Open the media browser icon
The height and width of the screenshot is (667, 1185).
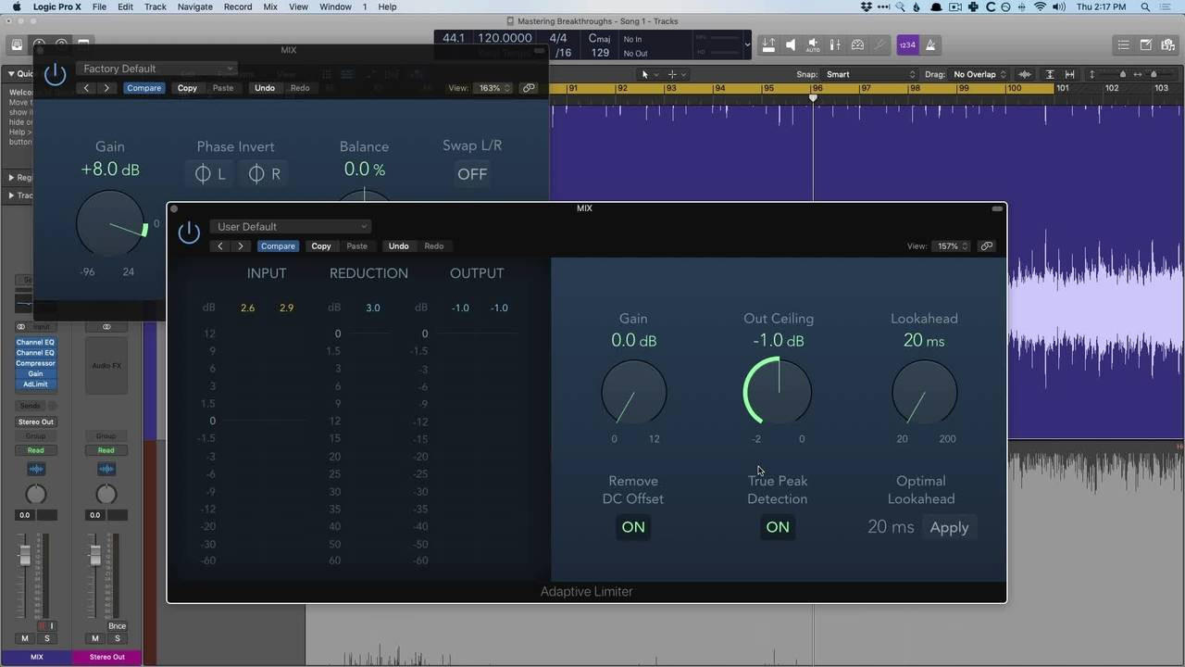coord(1167,44)
